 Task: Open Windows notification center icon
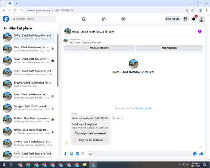pos(205,165)
